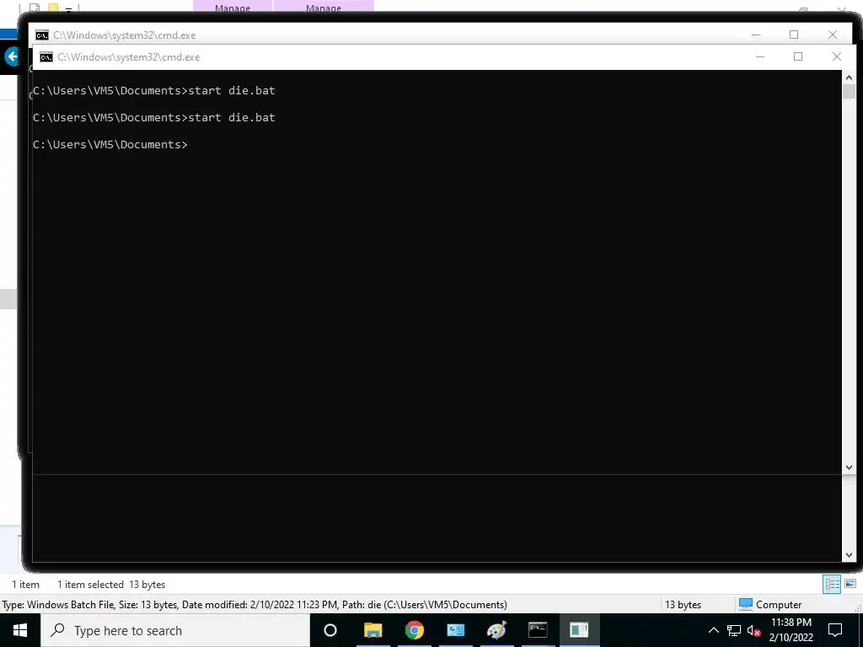
Task: Launch Google Chrome from taskbar
Action: (x=415, y=630)
